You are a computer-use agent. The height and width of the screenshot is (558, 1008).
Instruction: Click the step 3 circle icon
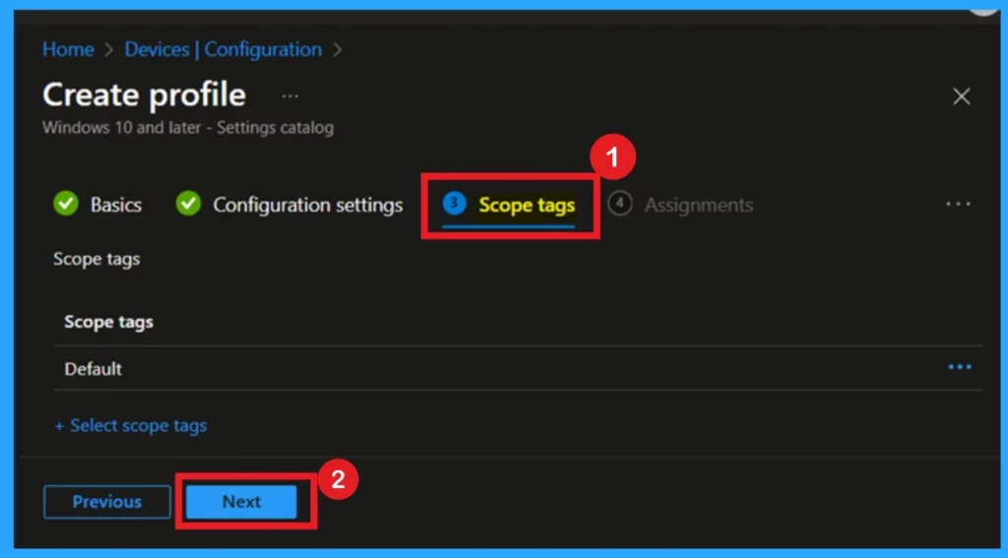click(454, 203)
